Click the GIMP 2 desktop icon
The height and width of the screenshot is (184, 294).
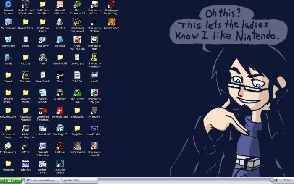26,146
